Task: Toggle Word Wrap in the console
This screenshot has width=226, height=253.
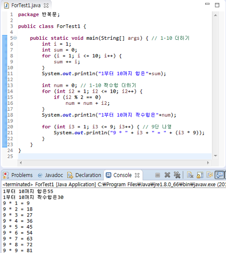Action: [210, 175]
